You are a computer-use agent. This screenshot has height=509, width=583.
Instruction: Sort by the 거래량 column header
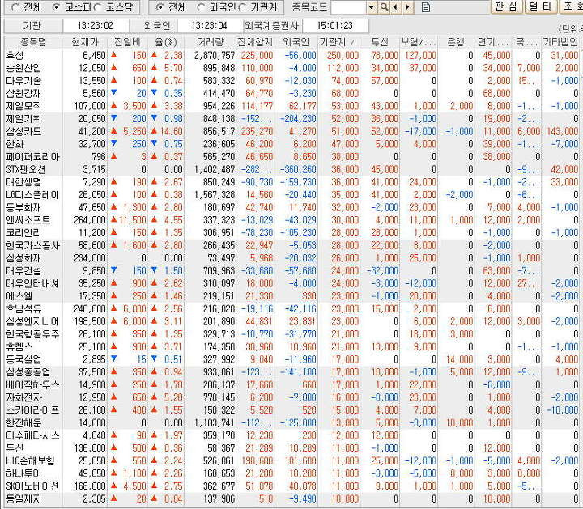point(211,42)
